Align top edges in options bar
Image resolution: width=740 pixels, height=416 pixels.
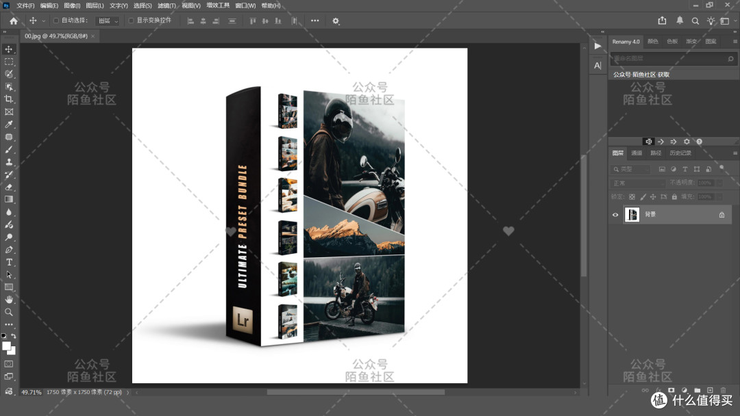pyautogui.click(x=253, y=21)
